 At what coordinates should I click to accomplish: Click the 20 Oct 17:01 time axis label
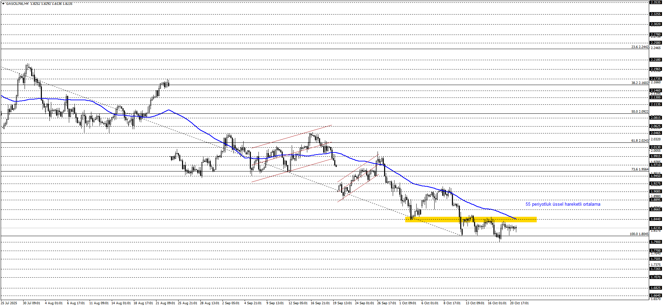coord(519,303)
